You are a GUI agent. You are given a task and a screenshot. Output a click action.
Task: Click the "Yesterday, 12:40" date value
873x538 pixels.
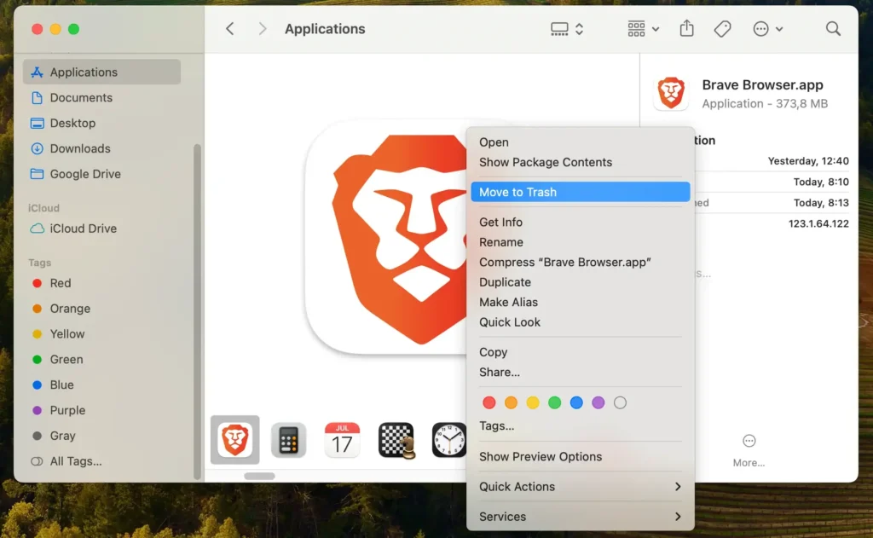pyautogui.click(x=808, y=161)
